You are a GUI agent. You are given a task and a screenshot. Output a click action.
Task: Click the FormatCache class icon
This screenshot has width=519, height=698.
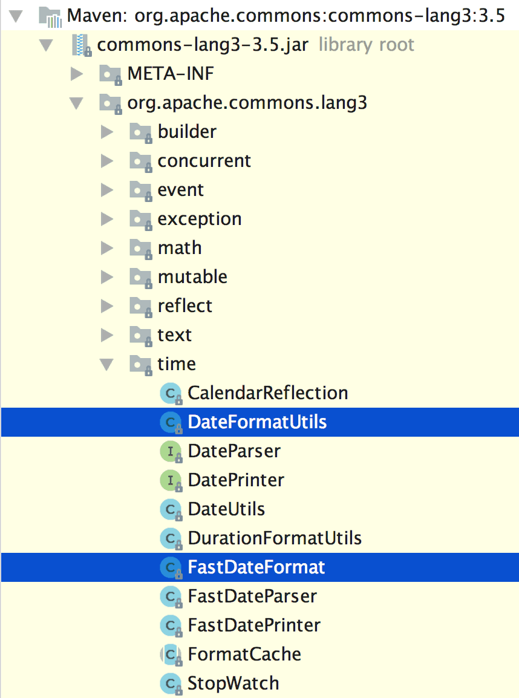[171, 654]
